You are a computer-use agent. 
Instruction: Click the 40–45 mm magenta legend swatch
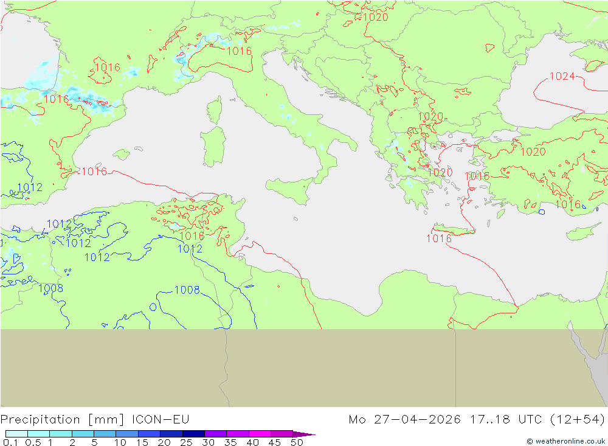(x=260, y=434)
